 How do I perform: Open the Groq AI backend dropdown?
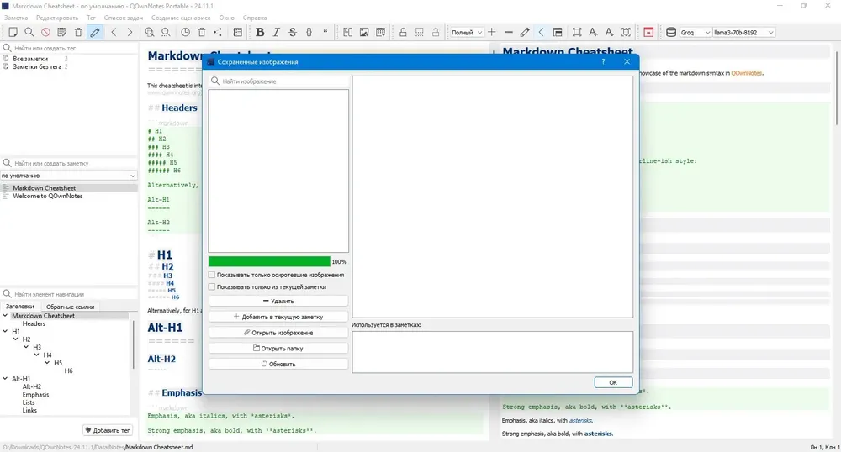tap(696, 32)
